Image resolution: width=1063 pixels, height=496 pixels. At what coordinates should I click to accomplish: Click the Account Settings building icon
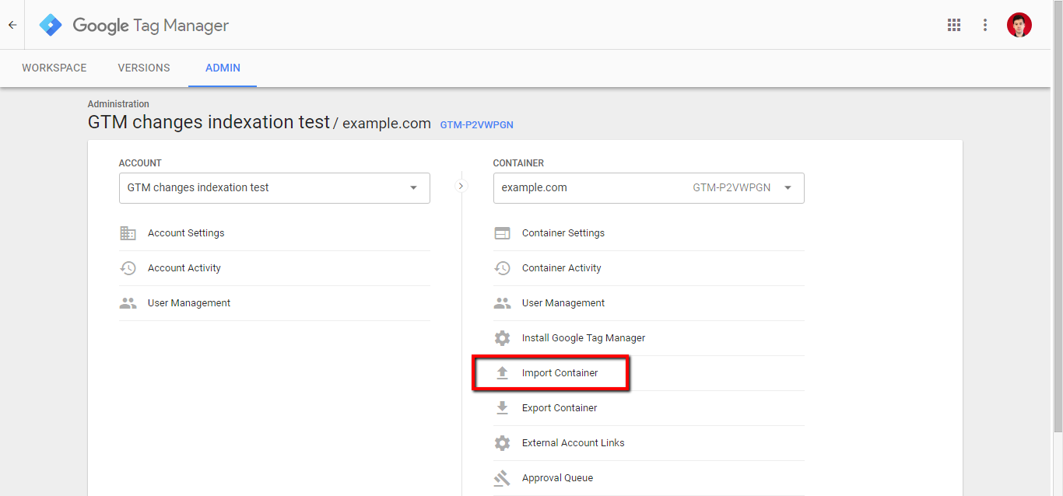(128, 233)
